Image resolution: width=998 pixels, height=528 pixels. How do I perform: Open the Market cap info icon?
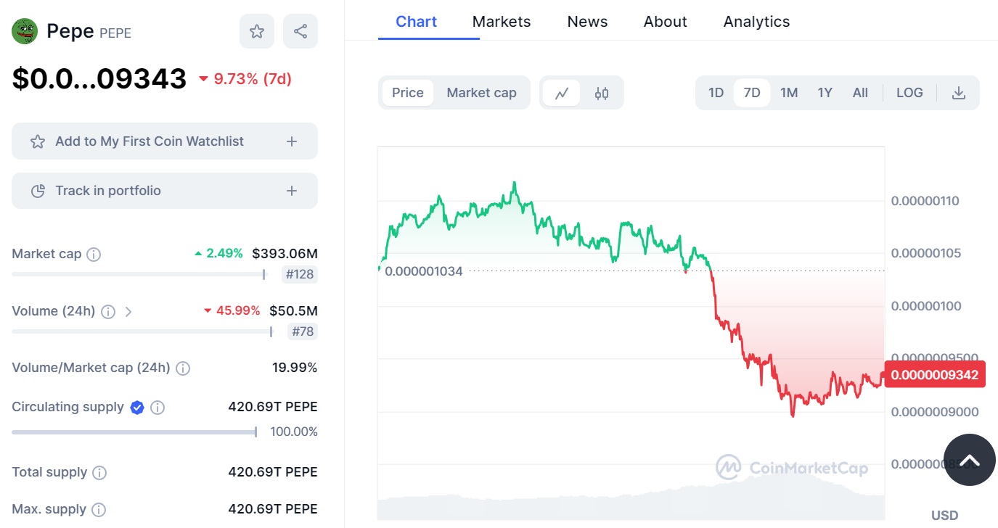(x=94, y=255)
